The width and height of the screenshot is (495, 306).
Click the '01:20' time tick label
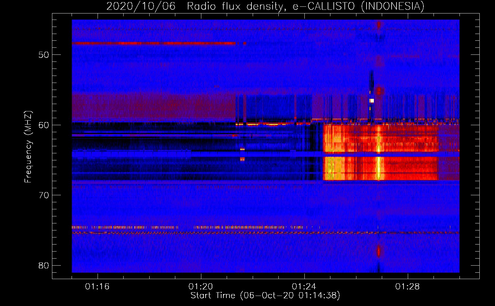201,287
